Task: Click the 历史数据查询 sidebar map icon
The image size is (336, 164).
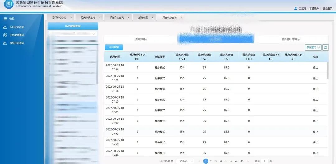Action: point(5,35)
